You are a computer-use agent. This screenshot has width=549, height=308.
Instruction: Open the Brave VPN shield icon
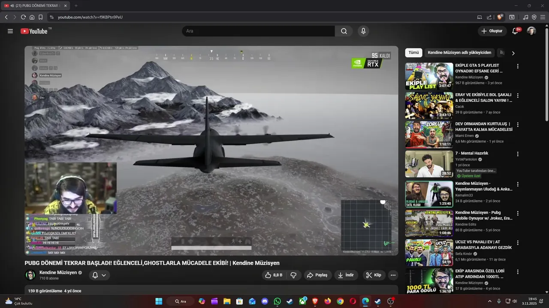[534, 17]
